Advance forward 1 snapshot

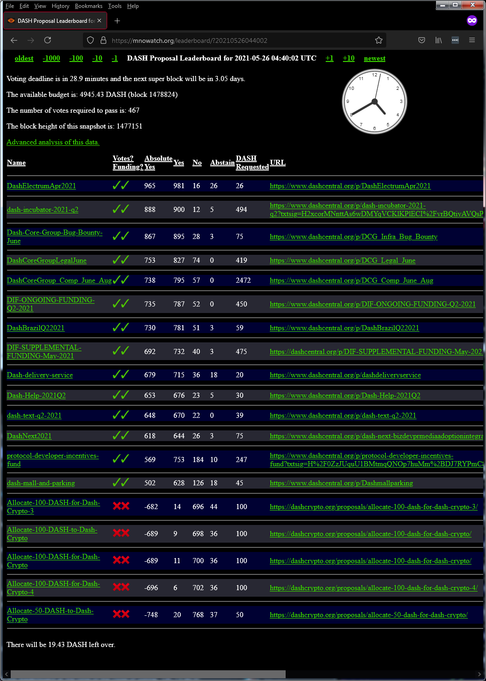pyautogui.click(x=329, y=58)
